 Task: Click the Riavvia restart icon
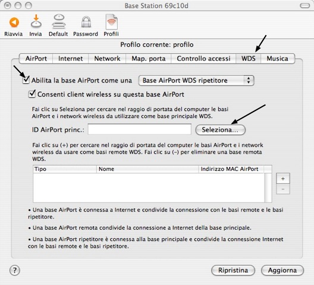14,23
